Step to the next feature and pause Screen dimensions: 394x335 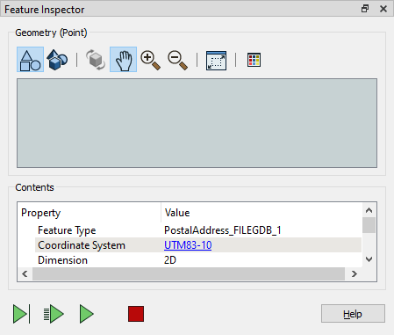pos(21,314)
